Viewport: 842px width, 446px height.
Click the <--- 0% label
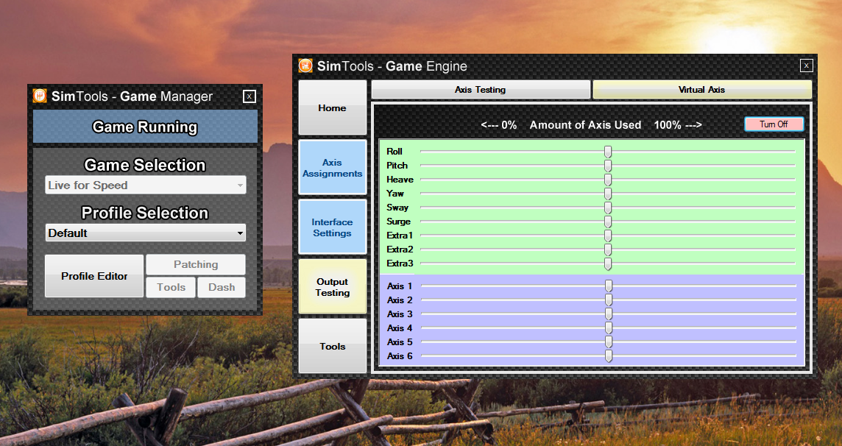(499, 125)
